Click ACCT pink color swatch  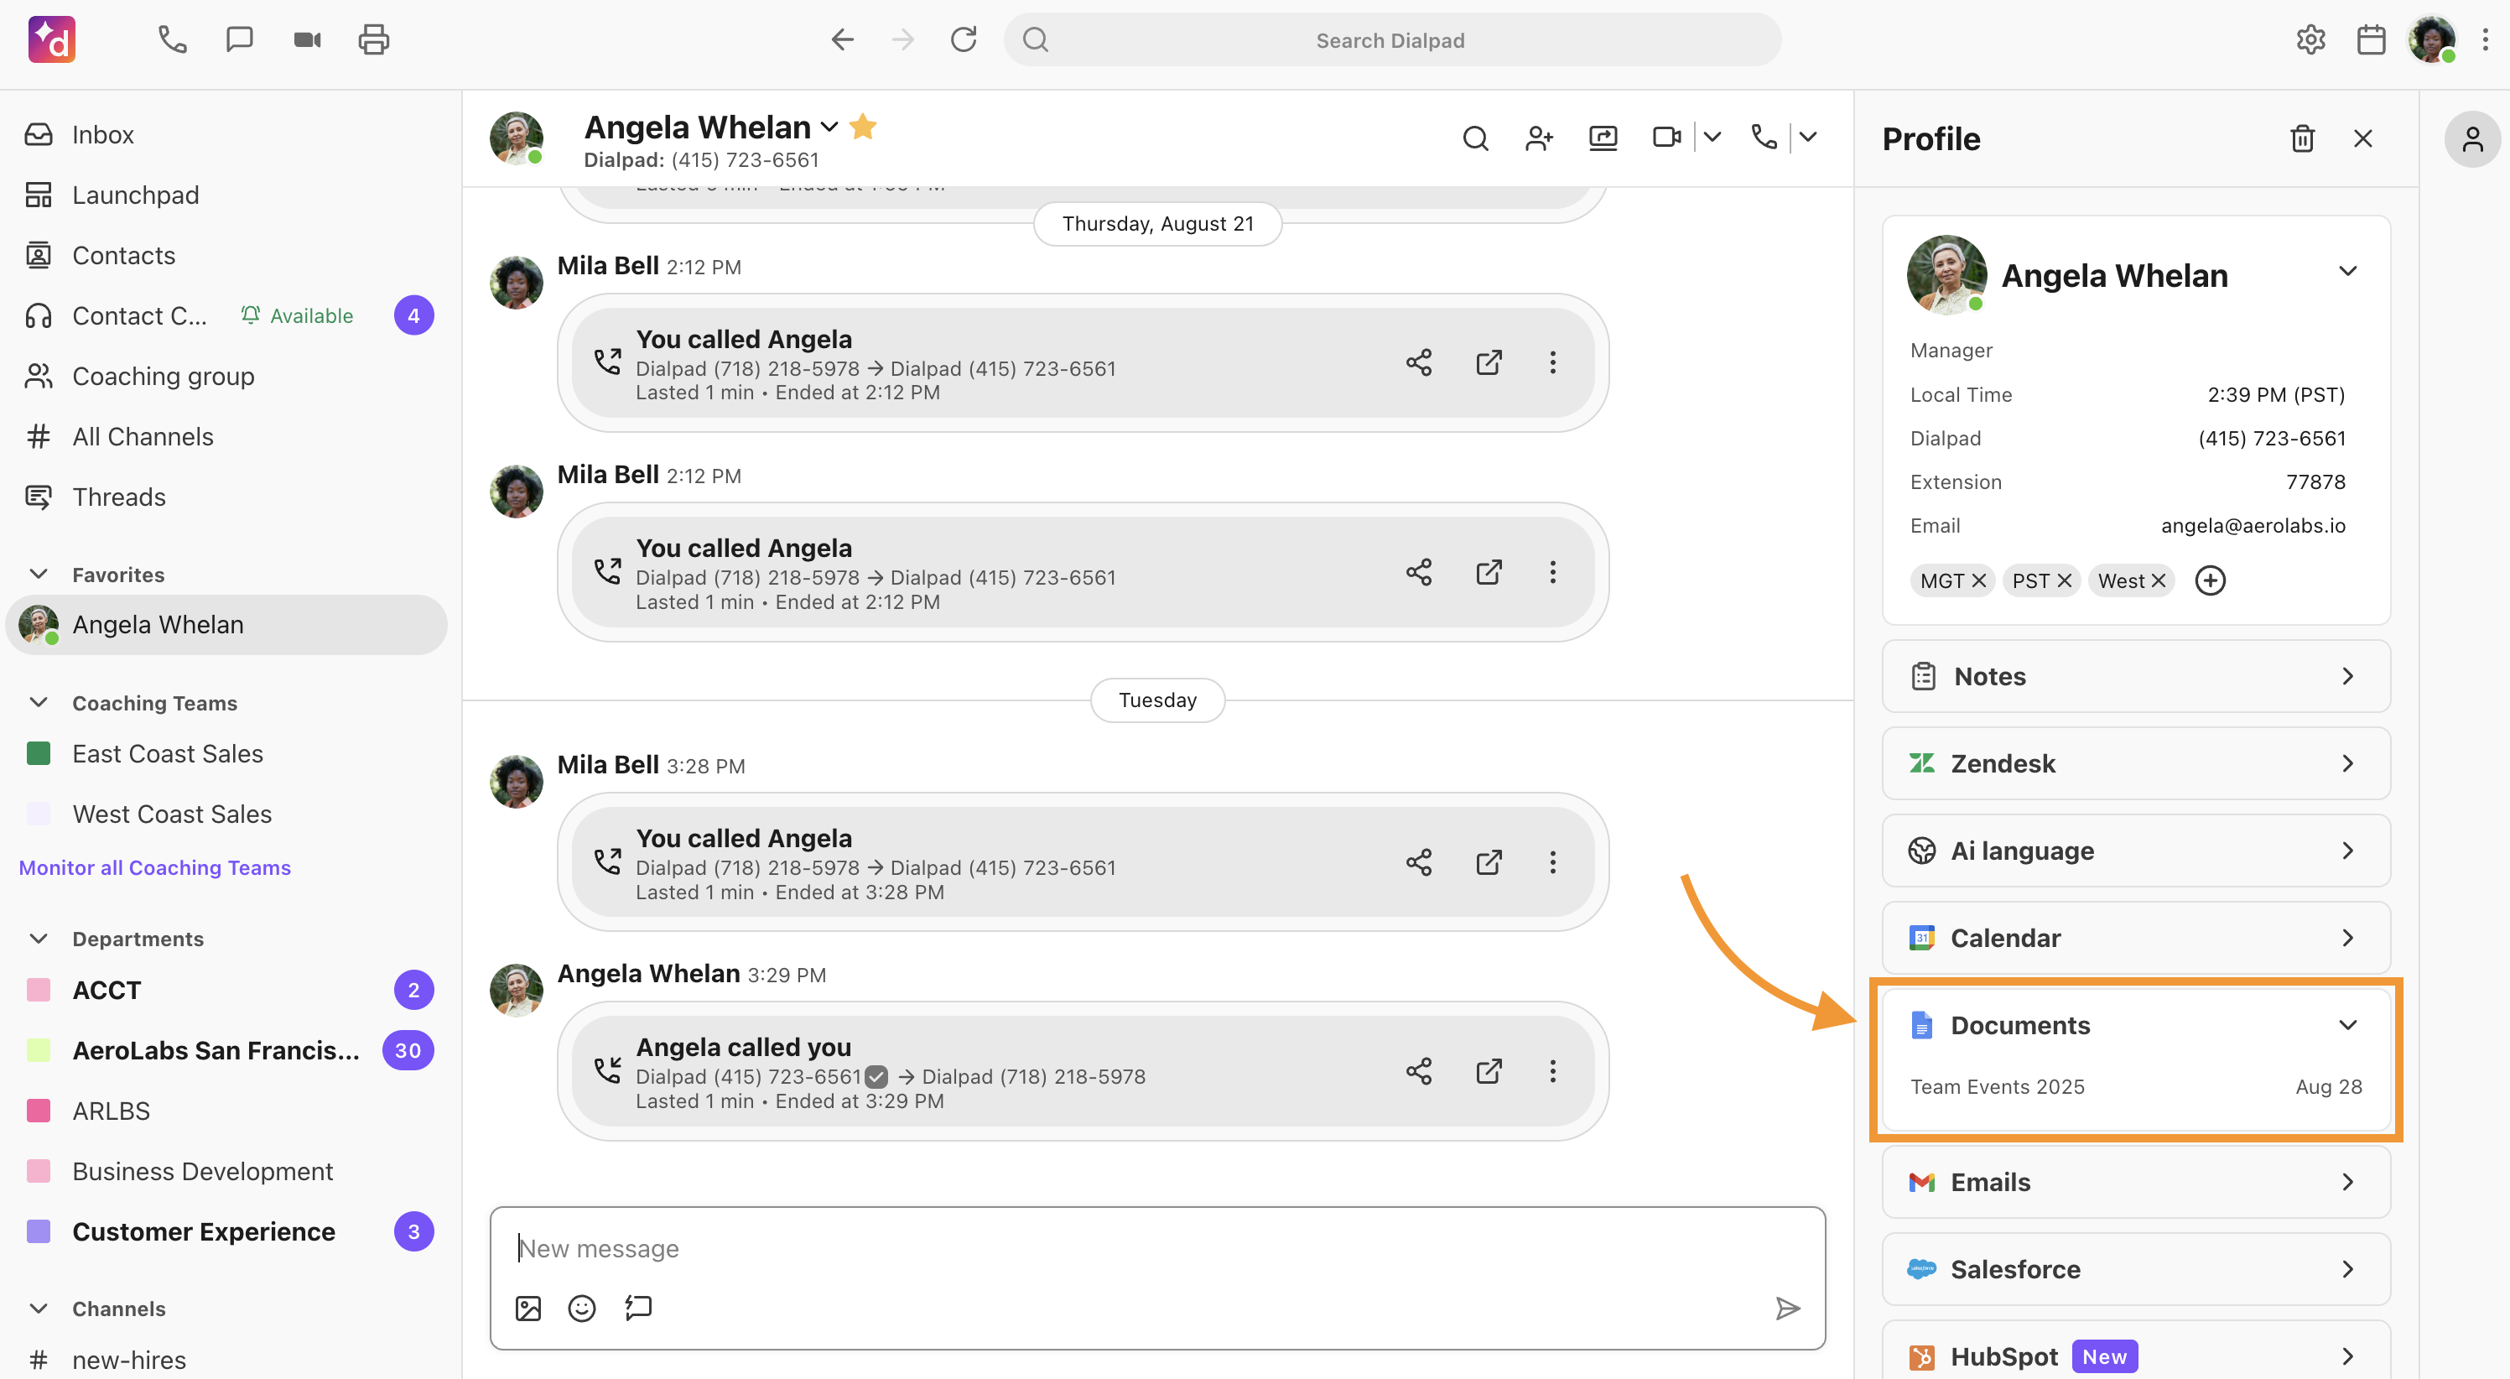coord(38,990)
